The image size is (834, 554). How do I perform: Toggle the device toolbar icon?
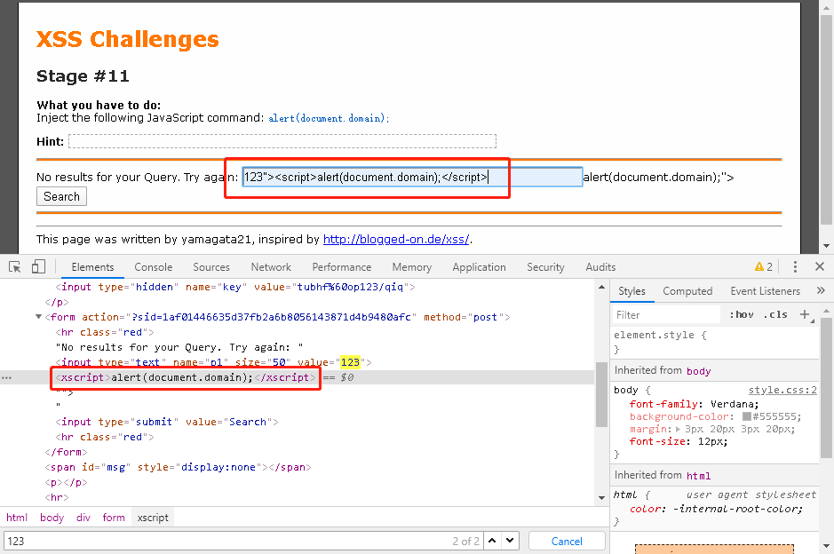click(38, 267)
